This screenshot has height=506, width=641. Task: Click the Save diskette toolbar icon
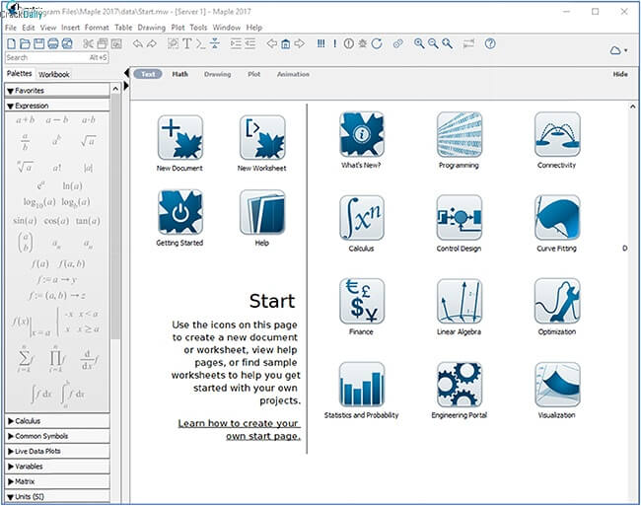[x=38, y=43]
